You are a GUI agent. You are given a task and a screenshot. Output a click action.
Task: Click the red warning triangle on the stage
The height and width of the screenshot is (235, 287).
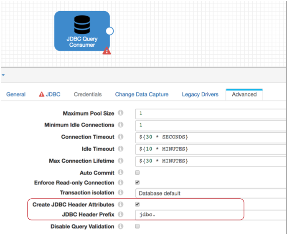(x=107, y=51)
